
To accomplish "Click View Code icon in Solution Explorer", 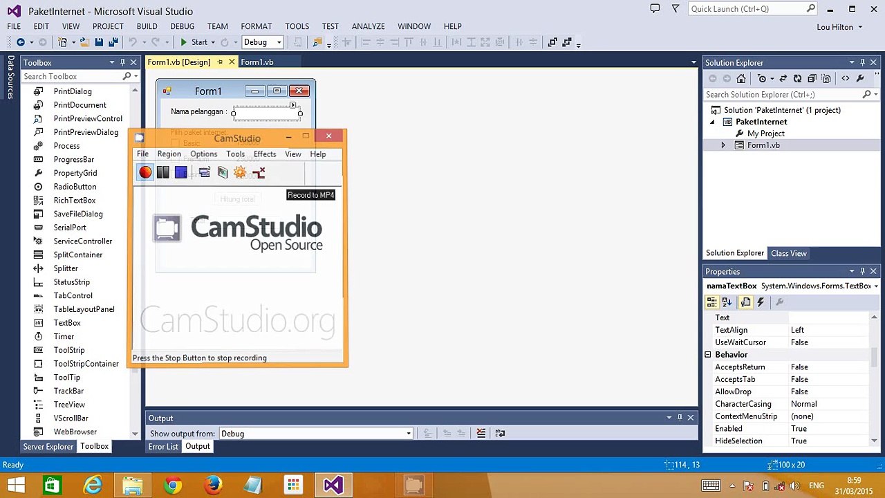I will 845,79.
